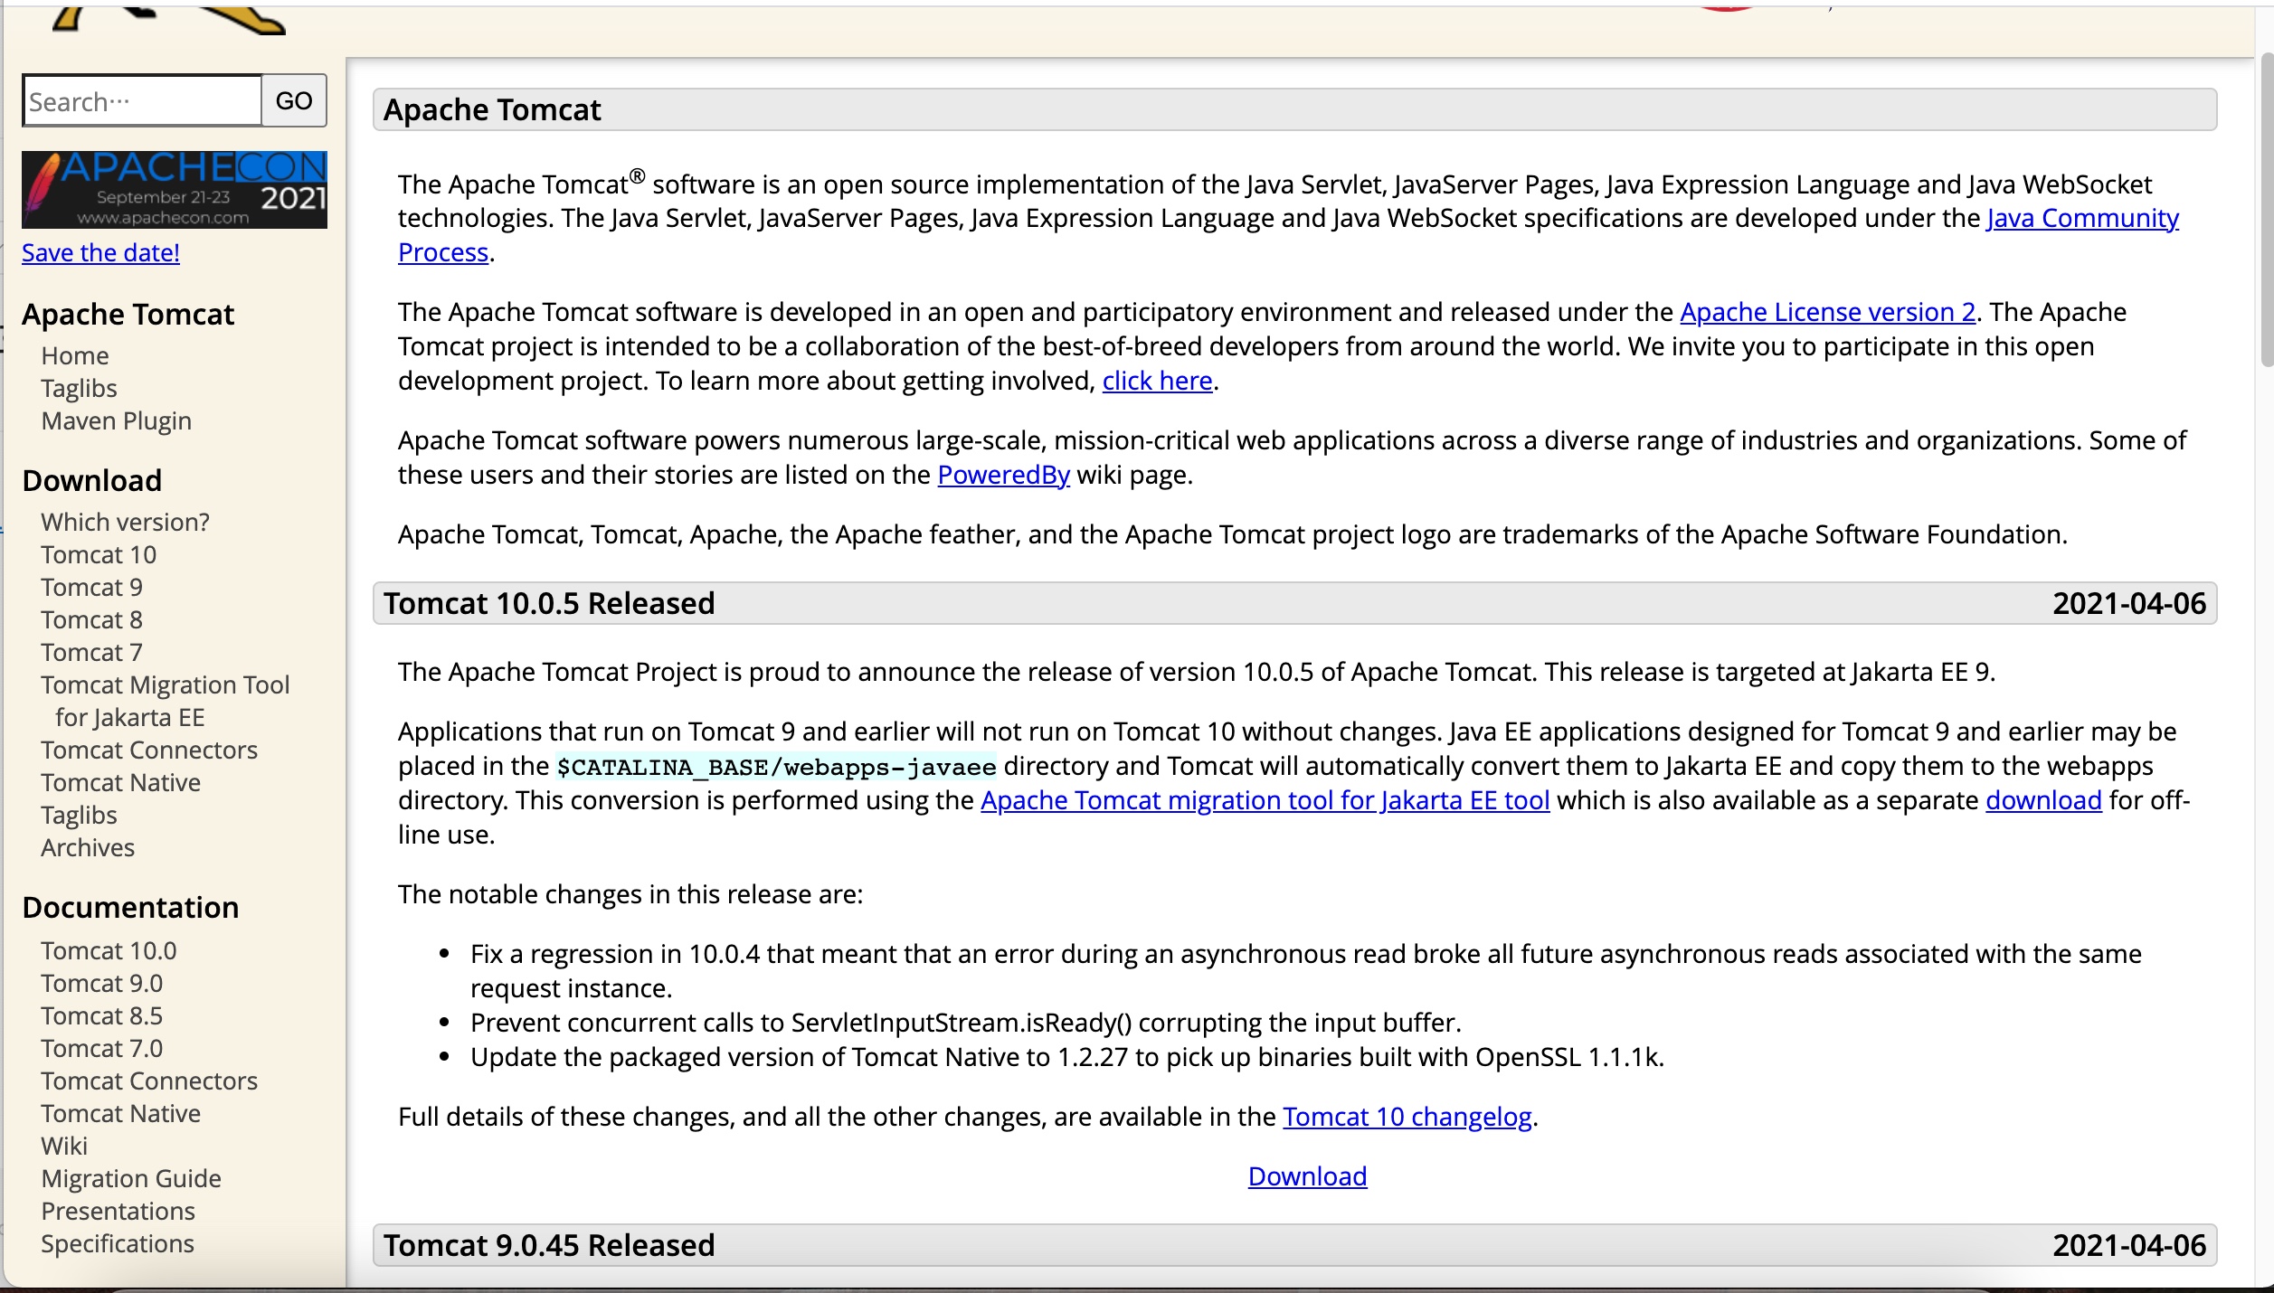The image size is (2274, 1293).
Task: Open Apache License version 2 link
Action: tap(1827, 313)
